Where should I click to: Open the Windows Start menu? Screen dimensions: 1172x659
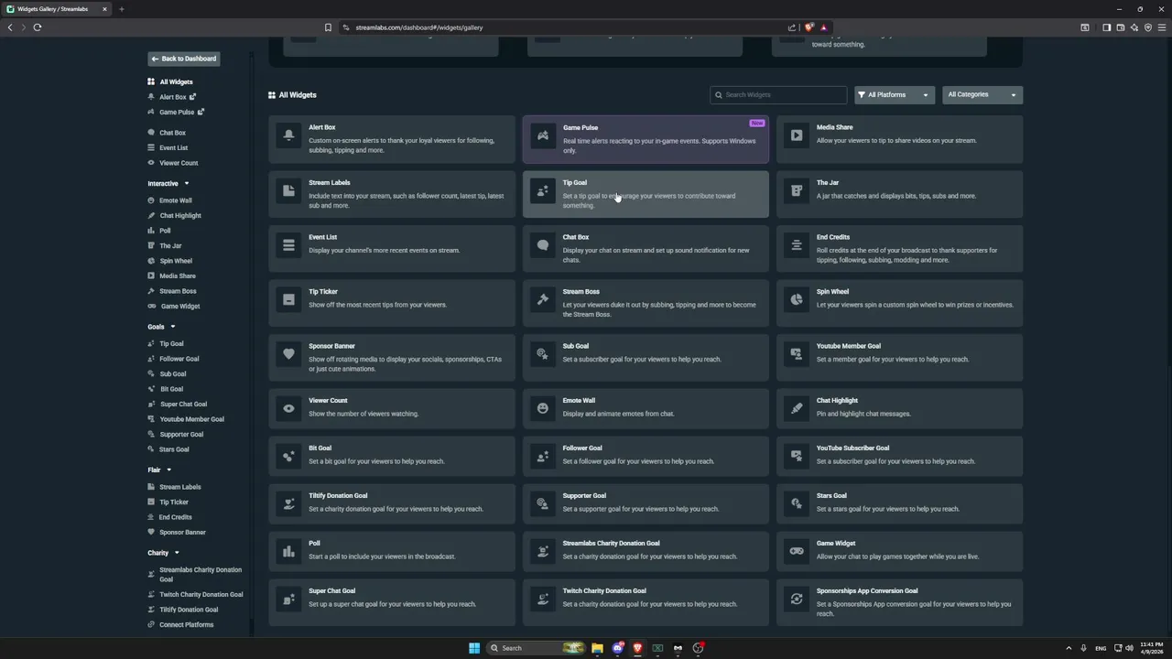point(474,648)
